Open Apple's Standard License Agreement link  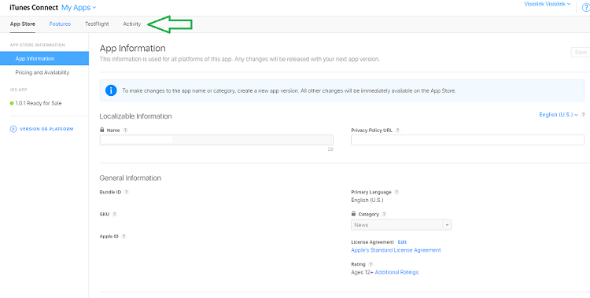click(x=396, y=250)
